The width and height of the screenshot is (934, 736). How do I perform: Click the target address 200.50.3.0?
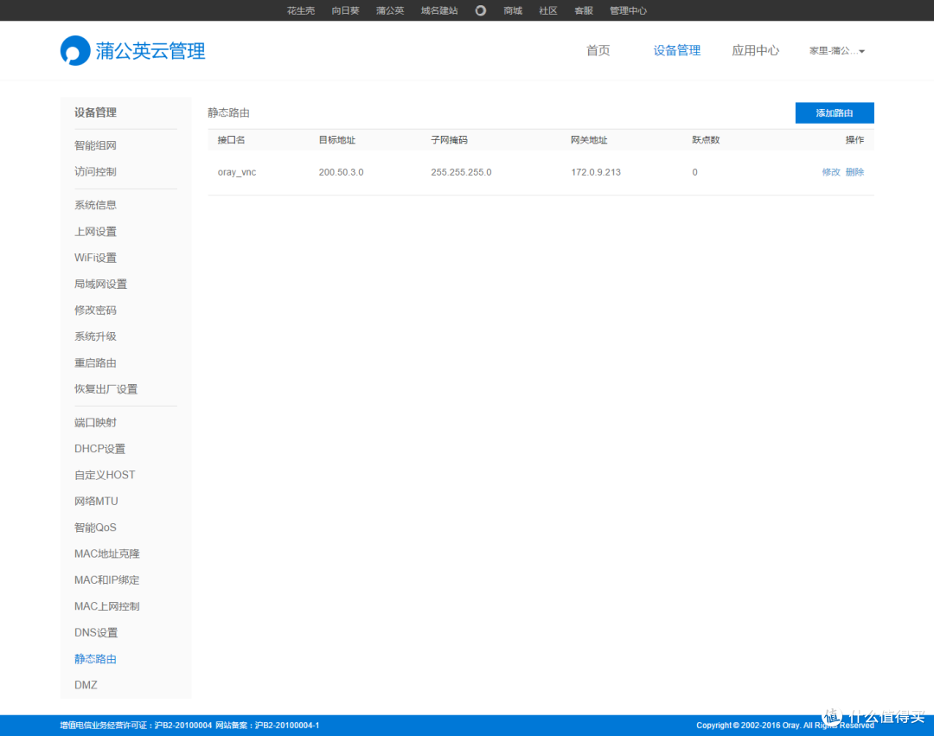point(341,172)
